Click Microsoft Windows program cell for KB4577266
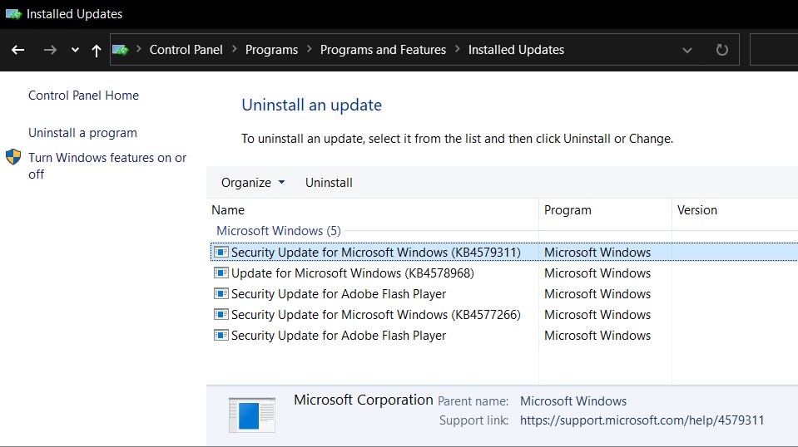This screenshot has height=447, width=798. coord(597,315)
